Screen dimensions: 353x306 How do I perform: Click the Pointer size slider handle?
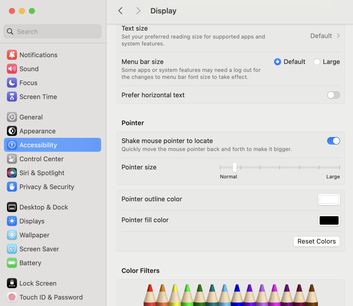click(234, 167)
